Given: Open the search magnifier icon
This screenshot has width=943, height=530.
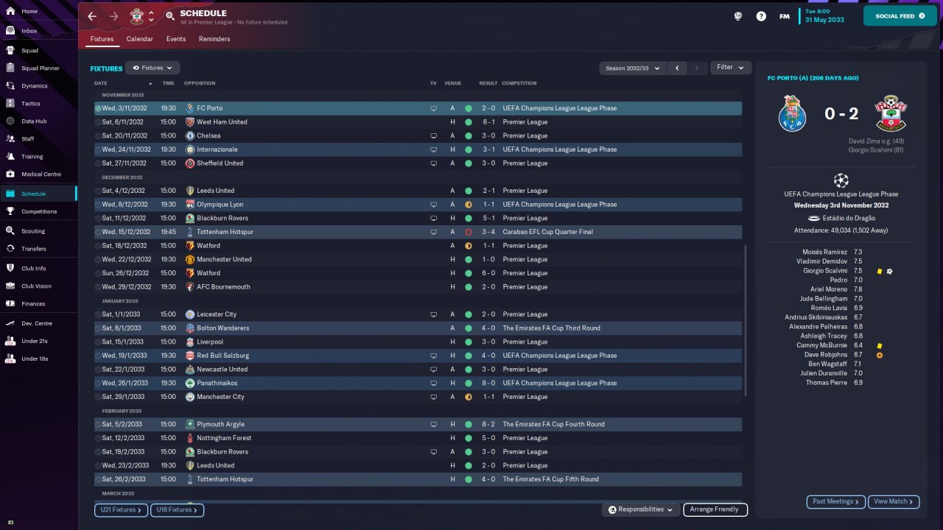Looking at the screenshot, I should click(170, 16).
